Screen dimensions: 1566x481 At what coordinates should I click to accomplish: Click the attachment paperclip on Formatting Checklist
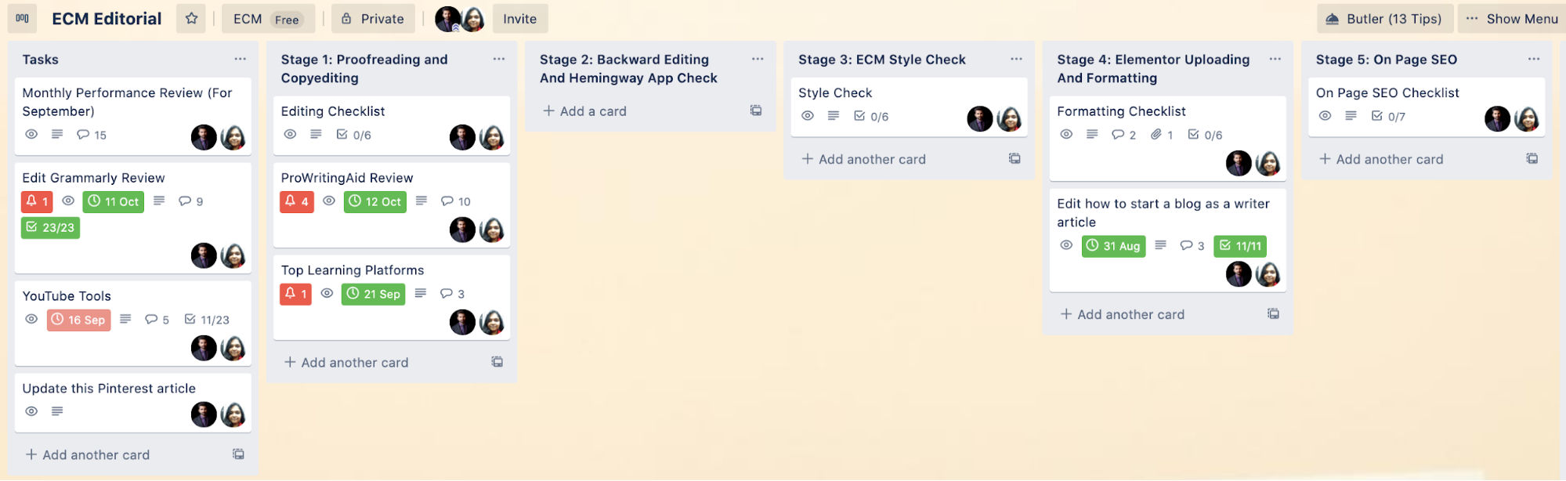pos(1156,135)
